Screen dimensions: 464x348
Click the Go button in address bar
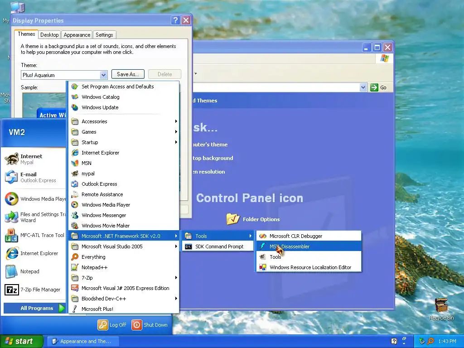(x=378, y=87)
